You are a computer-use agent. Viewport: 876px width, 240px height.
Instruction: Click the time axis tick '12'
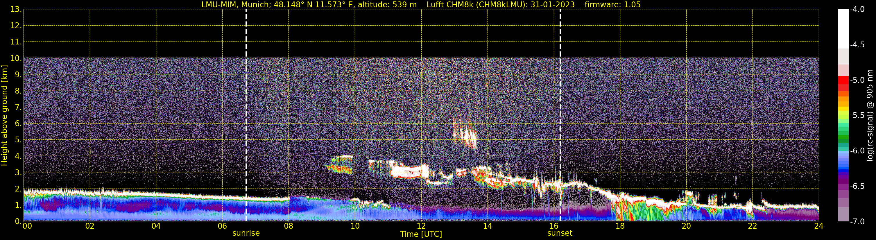tap(421, 226)
